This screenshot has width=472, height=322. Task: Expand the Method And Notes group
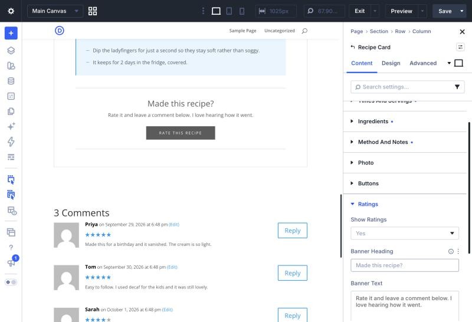pos(405,142)
